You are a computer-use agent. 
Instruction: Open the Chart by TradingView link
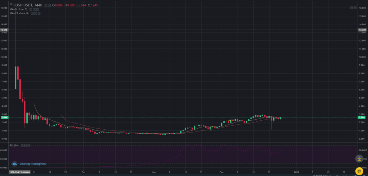(30, 164)
